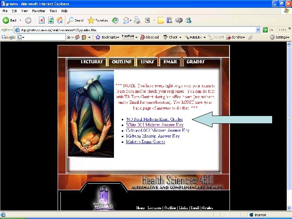Viewport: 292px width, 219px height.
Task: Open the Back button history dropdown arrow
Action: pos(20,20)
